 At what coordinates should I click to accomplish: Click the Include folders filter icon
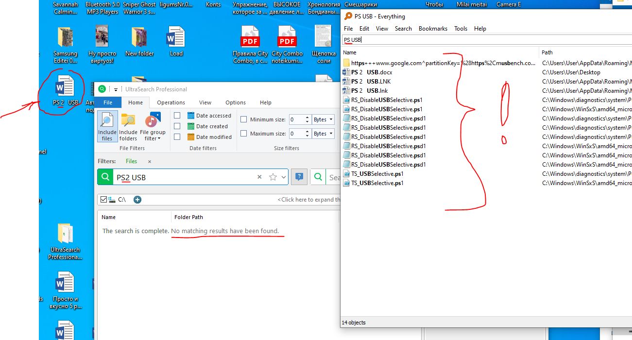point(128,126)
